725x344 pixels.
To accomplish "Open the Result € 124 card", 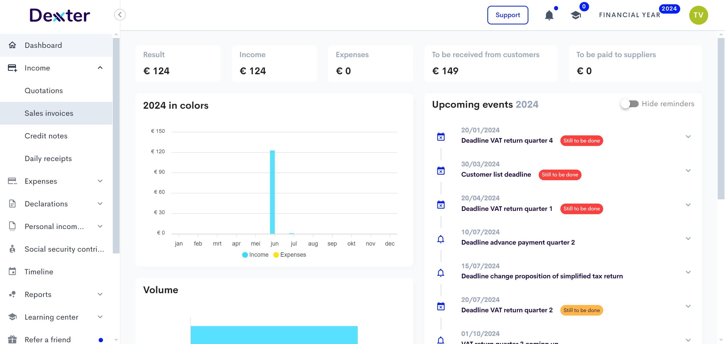I will 178,64.
